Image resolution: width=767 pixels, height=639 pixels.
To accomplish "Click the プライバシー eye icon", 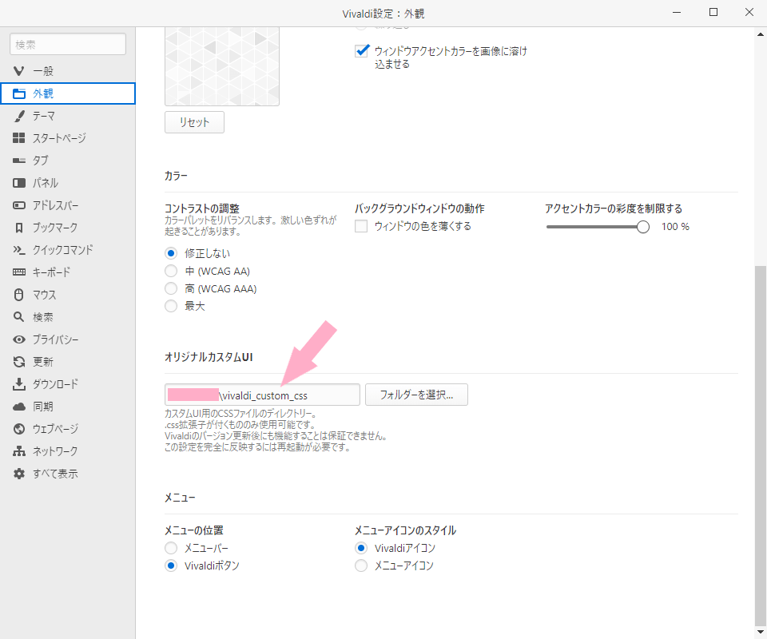I will [19, 339].
